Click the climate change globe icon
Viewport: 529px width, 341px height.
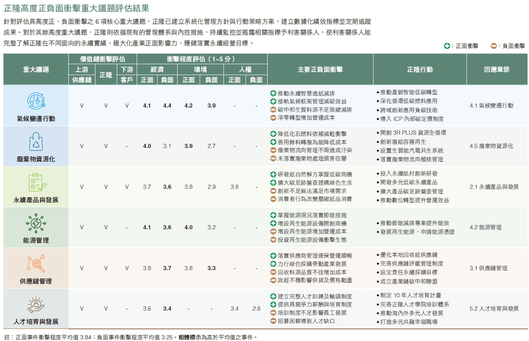[x=36, y=101]
